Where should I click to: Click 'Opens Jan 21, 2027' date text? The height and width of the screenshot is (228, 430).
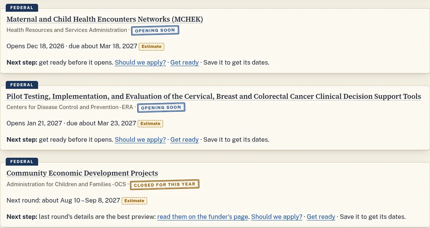[x=34, y=123]
